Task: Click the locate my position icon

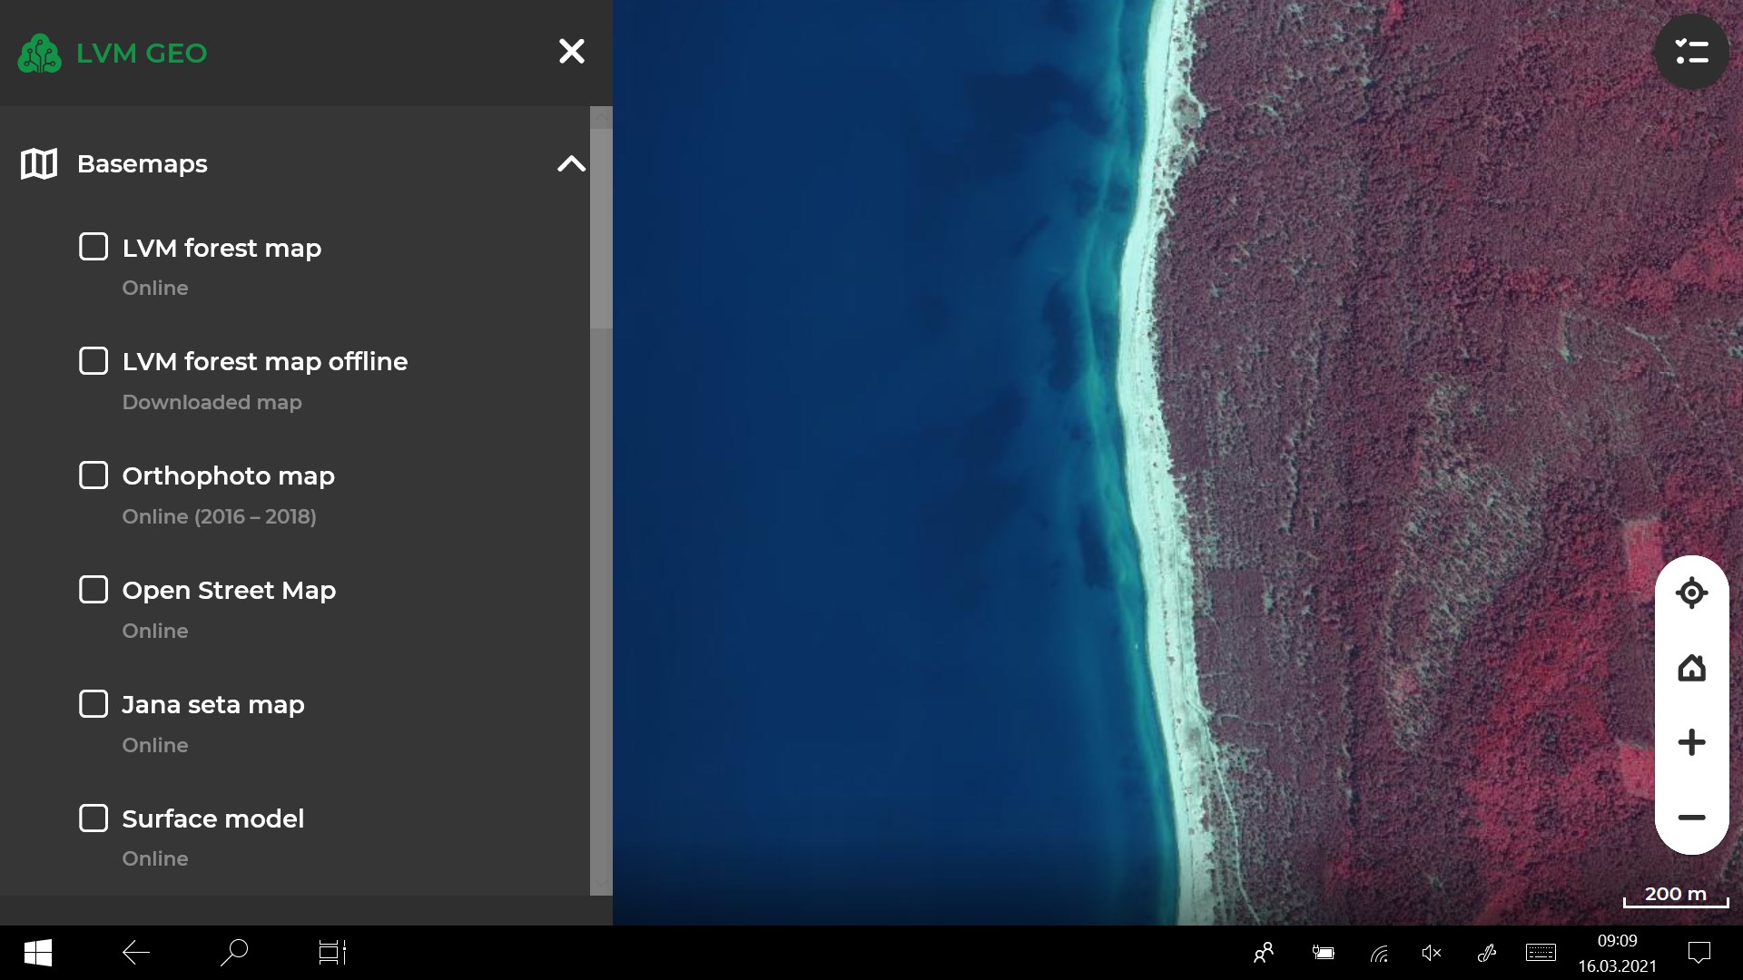Action: pyautogui.click(x=1691, y=593)
